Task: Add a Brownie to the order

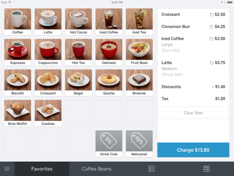Action: point(139,83)
